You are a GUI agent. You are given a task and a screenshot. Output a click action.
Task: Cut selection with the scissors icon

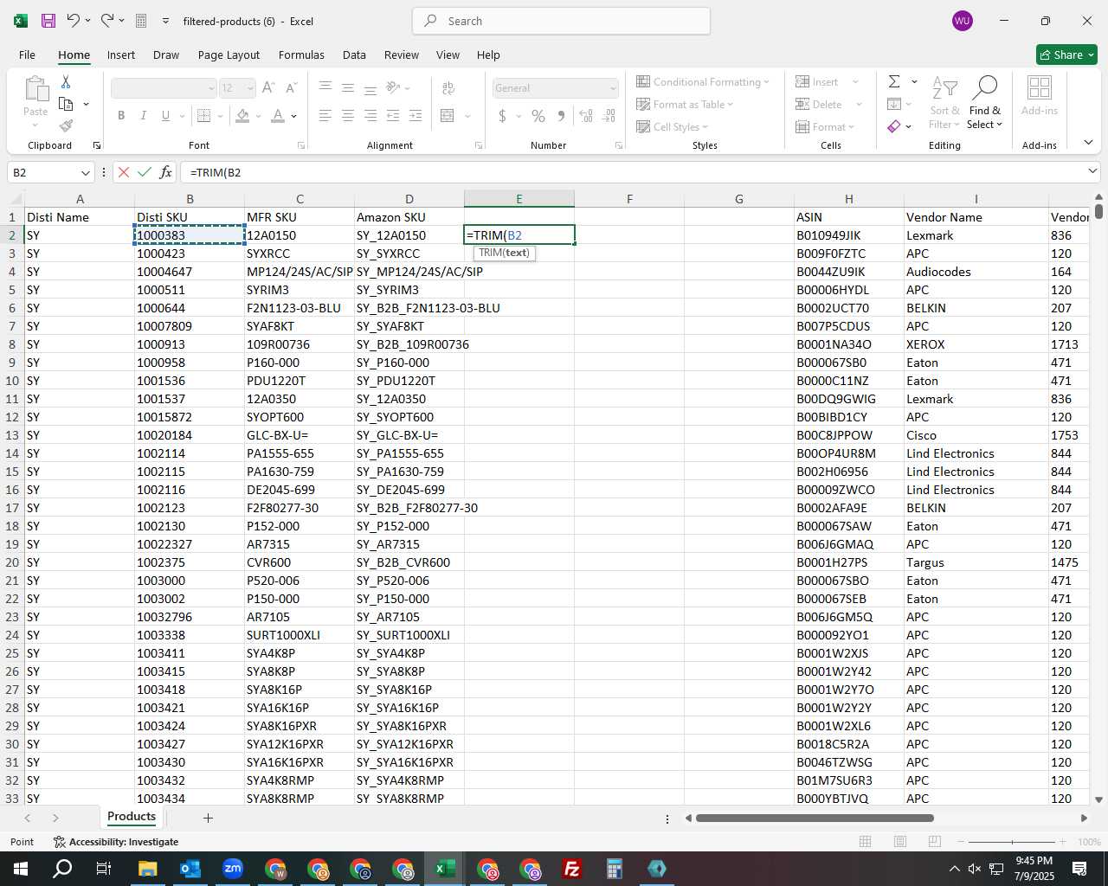[66, 82]
